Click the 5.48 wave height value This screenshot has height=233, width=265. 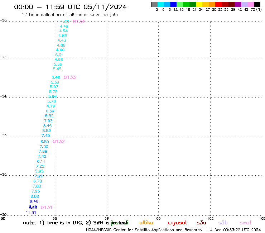56,77
